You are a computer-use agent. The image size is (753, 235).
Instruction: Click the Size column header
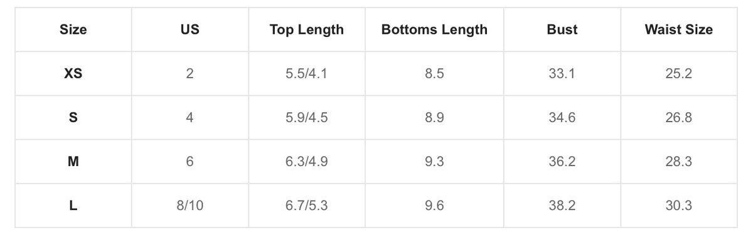pos(73,30)
